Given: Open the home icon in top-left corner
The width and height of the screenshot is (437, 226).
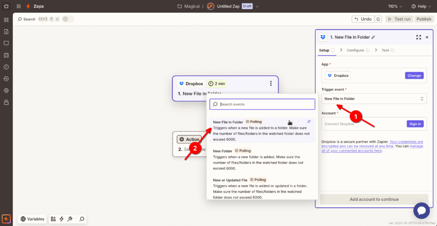Looking at the screenshot, I should [x=6, y=6].
